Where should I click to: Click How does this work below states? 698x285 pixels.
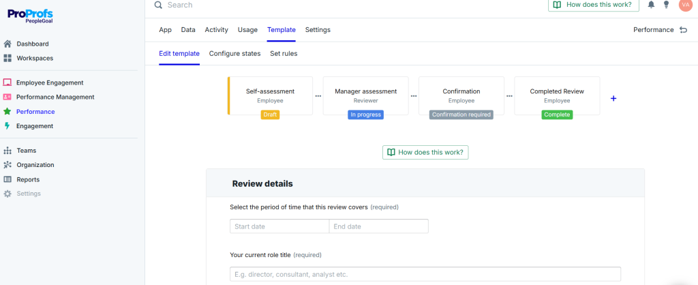point(425,152)
